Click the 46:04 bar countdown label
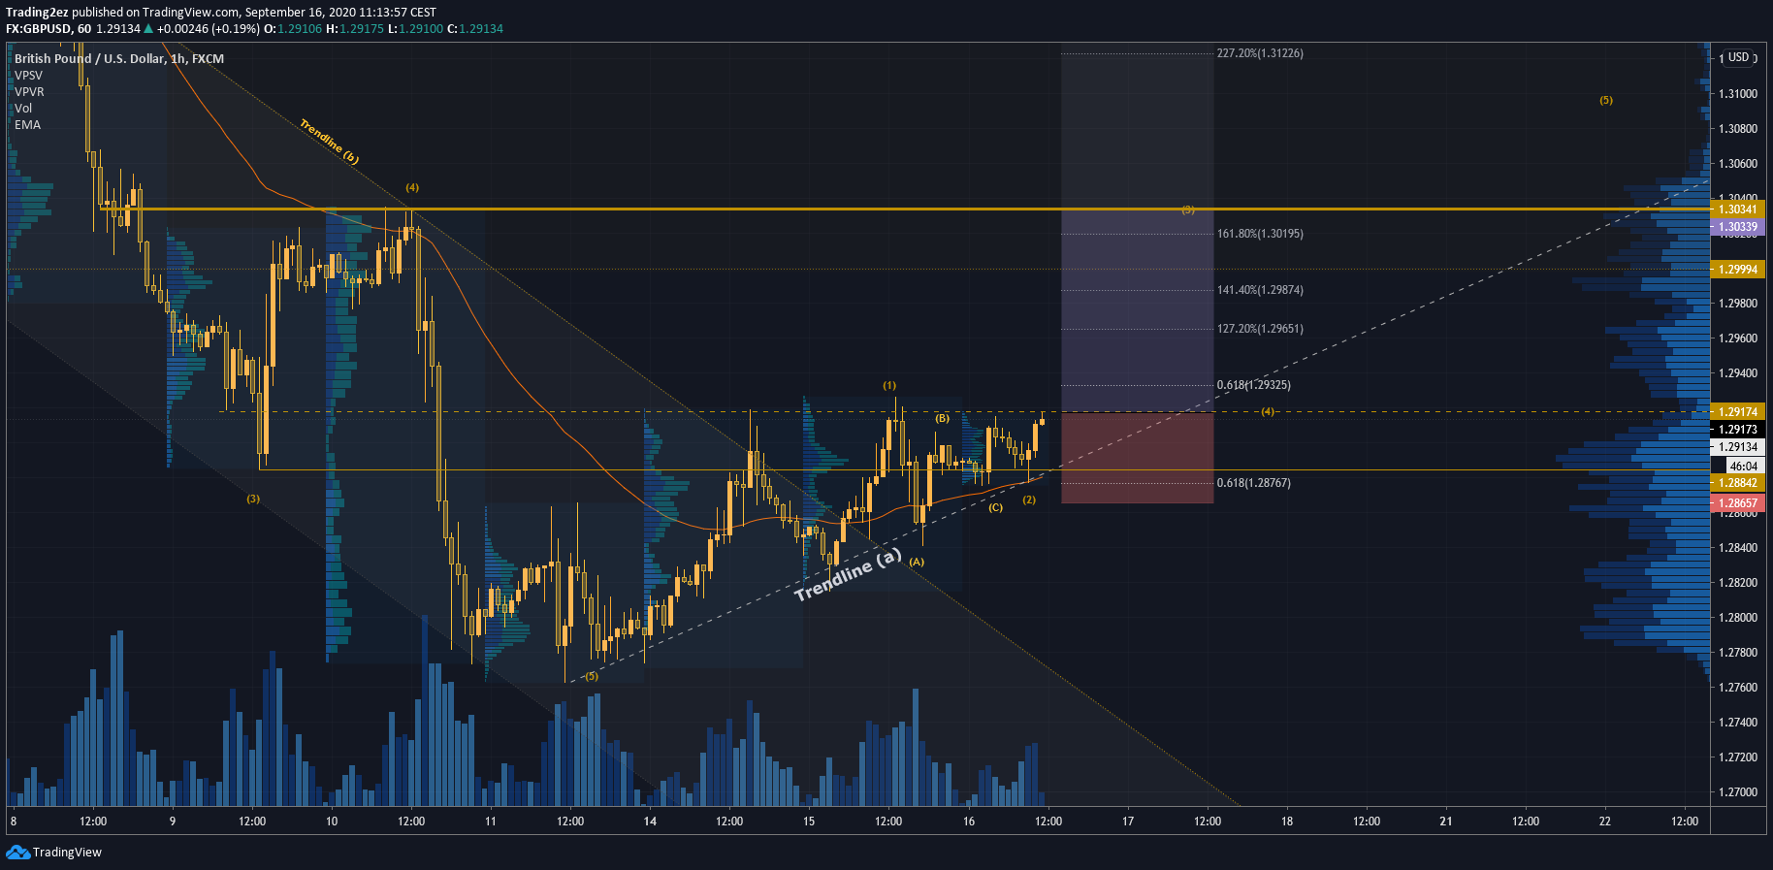Image resolution: width=1773 pixels, height=870 pixels. click(1743, 466)
